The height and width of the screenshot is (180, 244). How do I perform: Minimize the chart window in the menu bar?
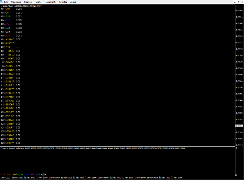tap(235, 2)
